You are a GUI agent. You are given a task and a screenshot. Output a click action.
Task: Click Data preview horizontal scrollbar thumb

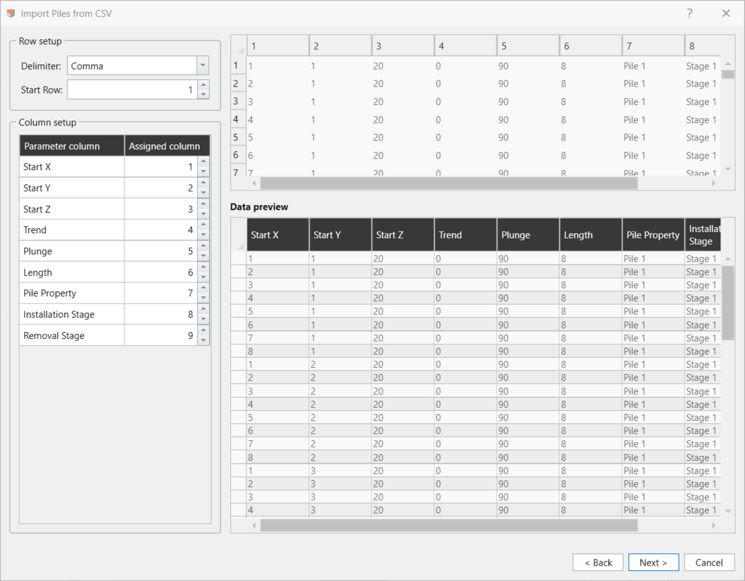pyautogui.click(x=449, y=525)
